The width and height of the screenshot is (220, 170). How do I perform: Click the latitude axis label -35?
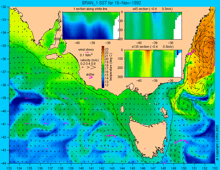(4, 46)
